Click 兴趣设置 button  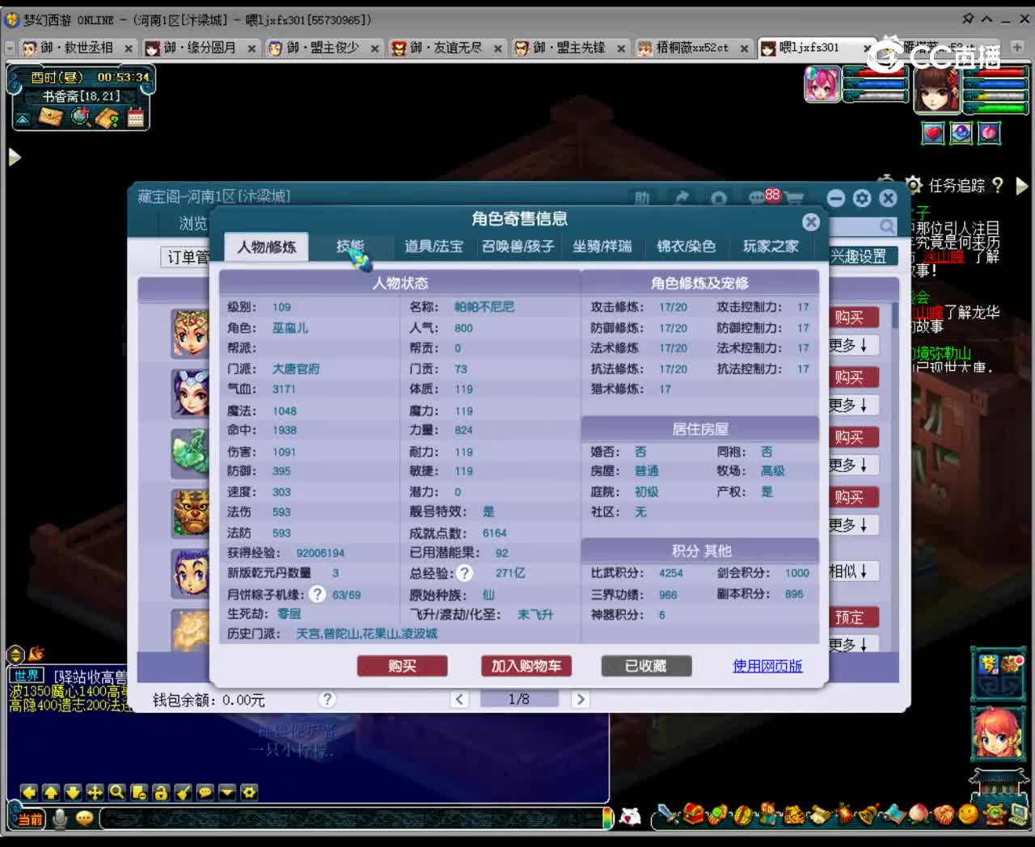pos(860,256)
